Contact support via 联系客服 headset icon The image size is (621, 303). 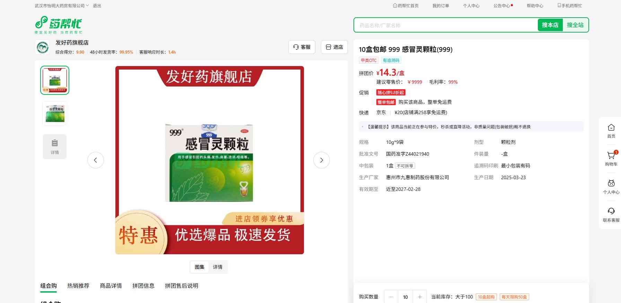pos(611,212)
